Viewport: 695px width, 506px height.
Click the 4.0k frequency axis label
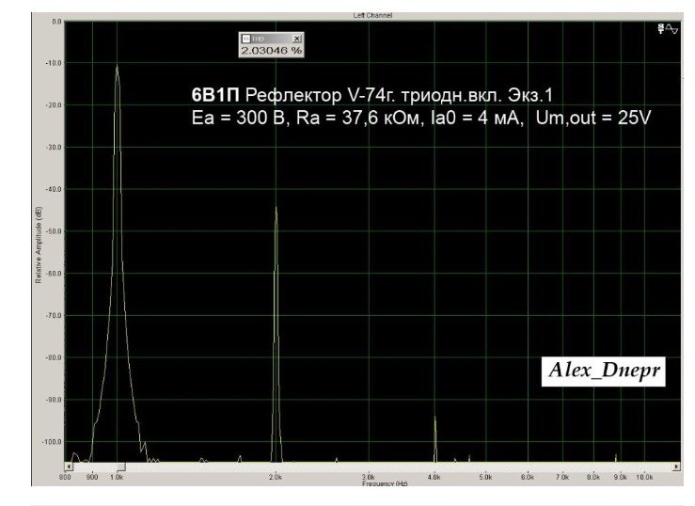(434, 477)
